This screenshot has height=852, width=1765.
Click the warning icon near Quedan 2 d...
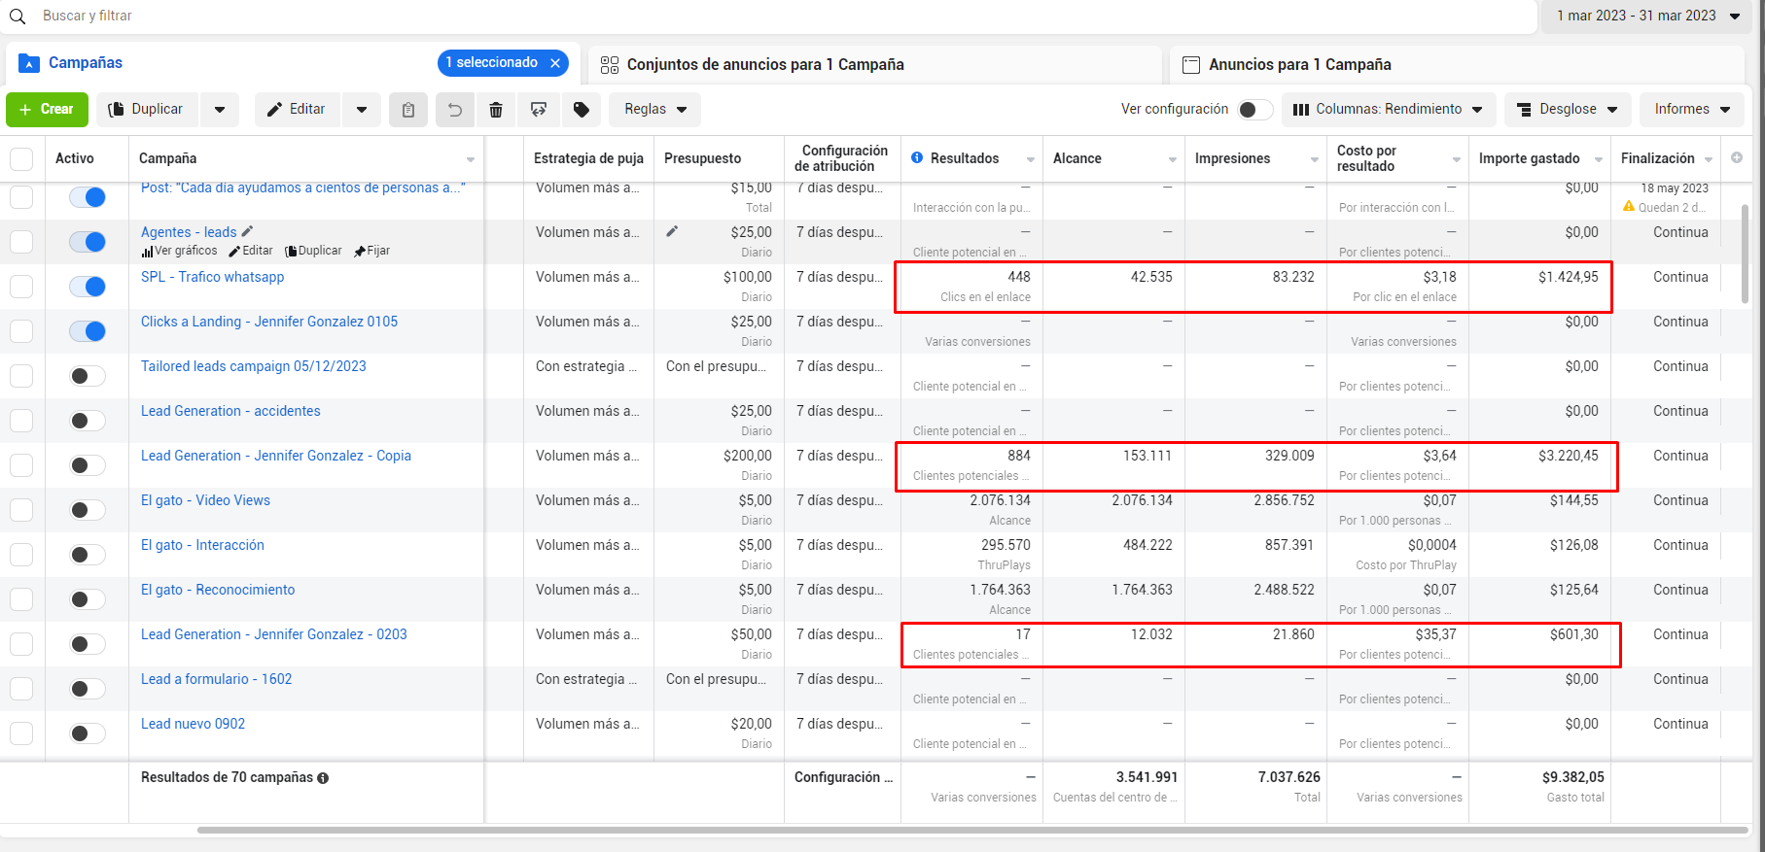[1629, 206]
